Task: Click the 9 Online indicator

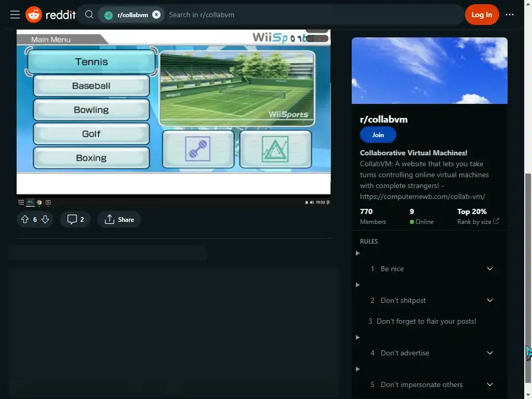Action: point(421,216)
